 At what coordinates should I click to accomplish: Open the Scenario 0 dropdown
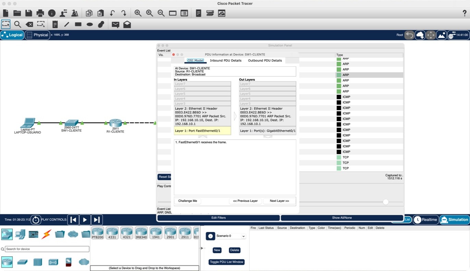coord(231,236)
